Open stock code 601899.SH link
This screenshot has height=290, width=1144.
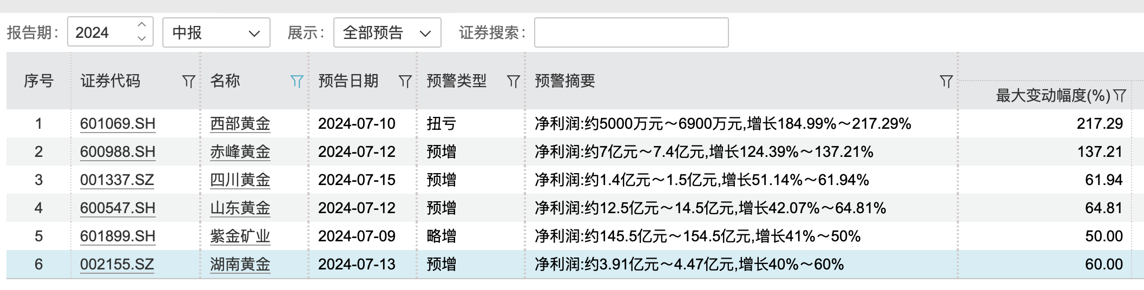[117, 236]
